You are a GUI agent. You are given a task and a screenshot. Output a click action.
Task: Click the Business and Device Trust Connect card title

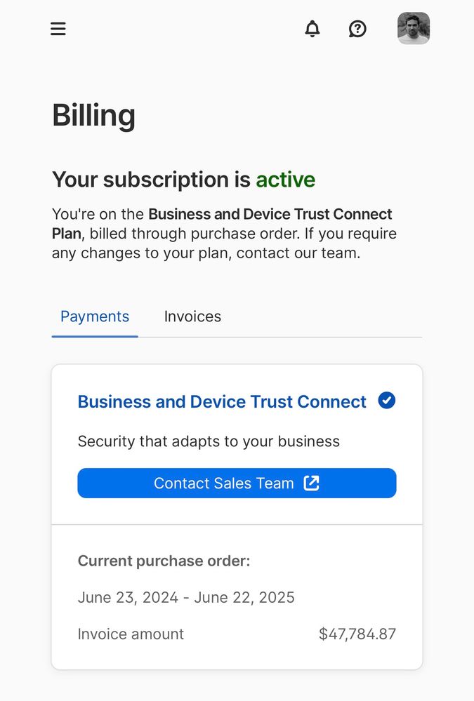click(x=222, y=401)
